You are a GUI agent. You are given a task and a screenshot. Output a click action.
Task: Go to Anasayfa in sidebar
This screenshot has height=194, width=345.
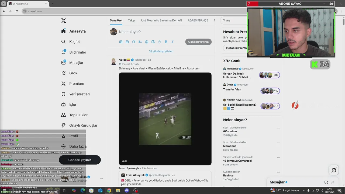[74, 31]
